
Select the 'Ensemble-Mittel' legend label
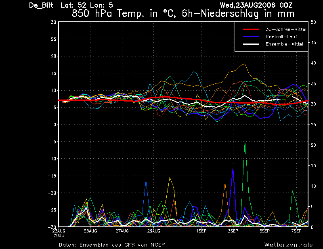(x=284, y=44)
